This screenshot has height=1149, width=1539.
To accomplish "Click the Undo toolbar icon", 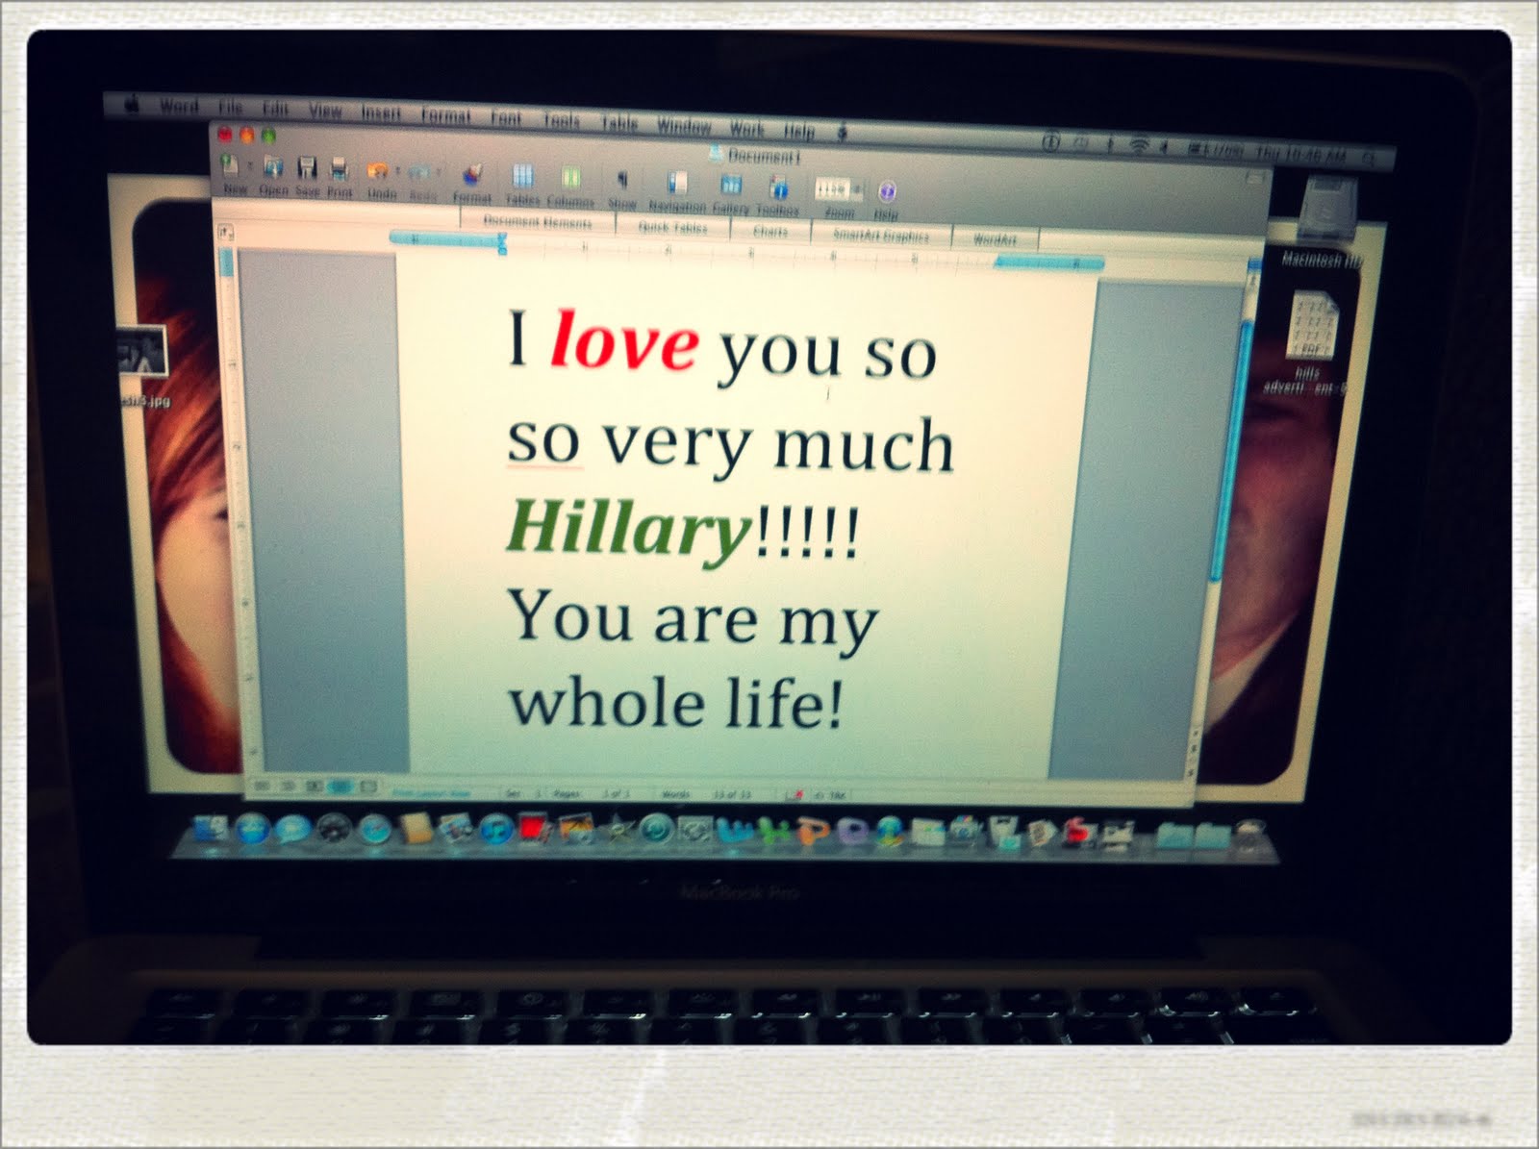I will click(x=379, y=172).
